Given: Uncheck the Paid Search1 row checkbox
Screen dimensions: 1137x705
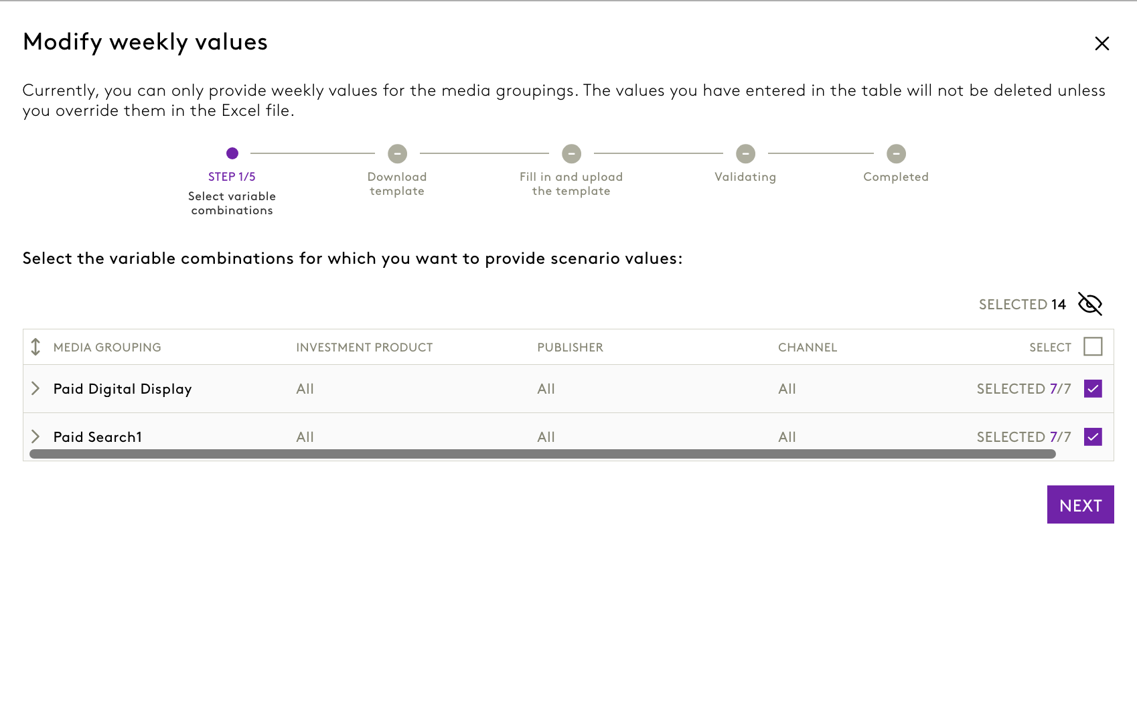Looking at the screenshot, I should pos(1093,437).
